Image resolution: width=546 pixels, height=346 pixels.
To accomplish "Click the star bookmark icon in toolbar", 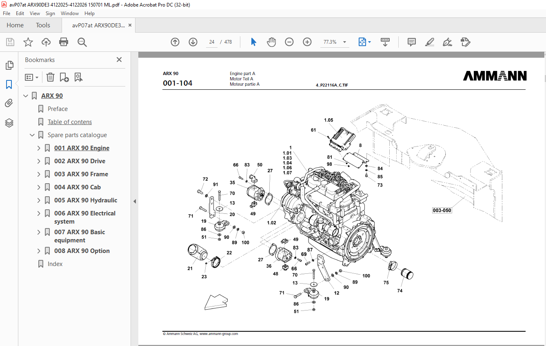I will [x=28, y=42].
